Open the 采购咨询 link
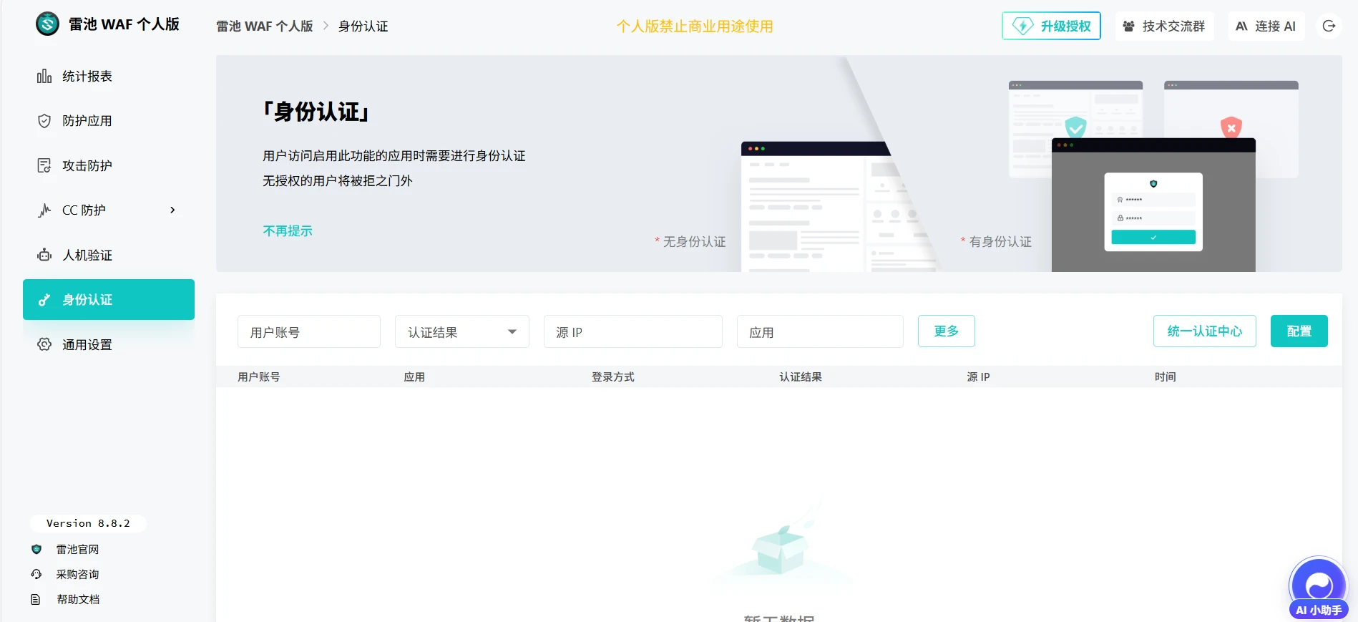Image resolution: width=1358 pixels, height=622 pixels. pos(77,574)
